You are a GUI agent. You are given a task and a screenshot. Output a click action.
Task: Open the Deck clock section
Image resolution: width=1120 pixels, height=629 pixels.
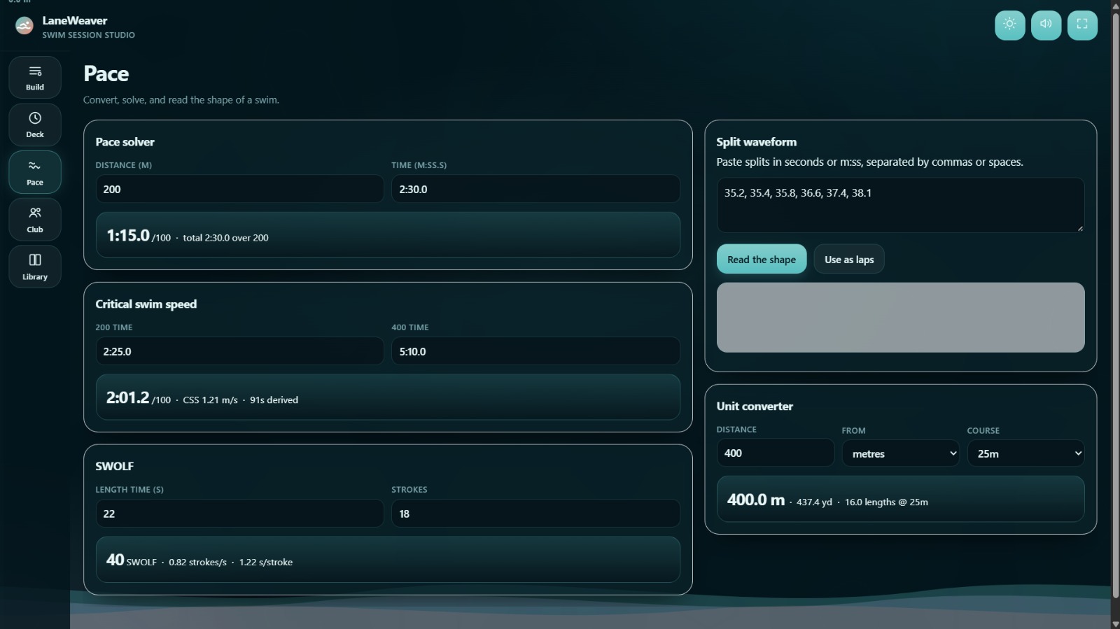[x=34, y=125]
